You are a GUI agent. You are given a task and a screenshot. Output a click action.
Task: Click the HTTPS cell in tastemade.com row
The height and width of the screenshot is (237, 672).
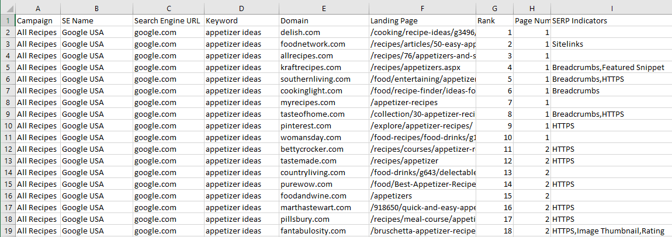[612, 161]
